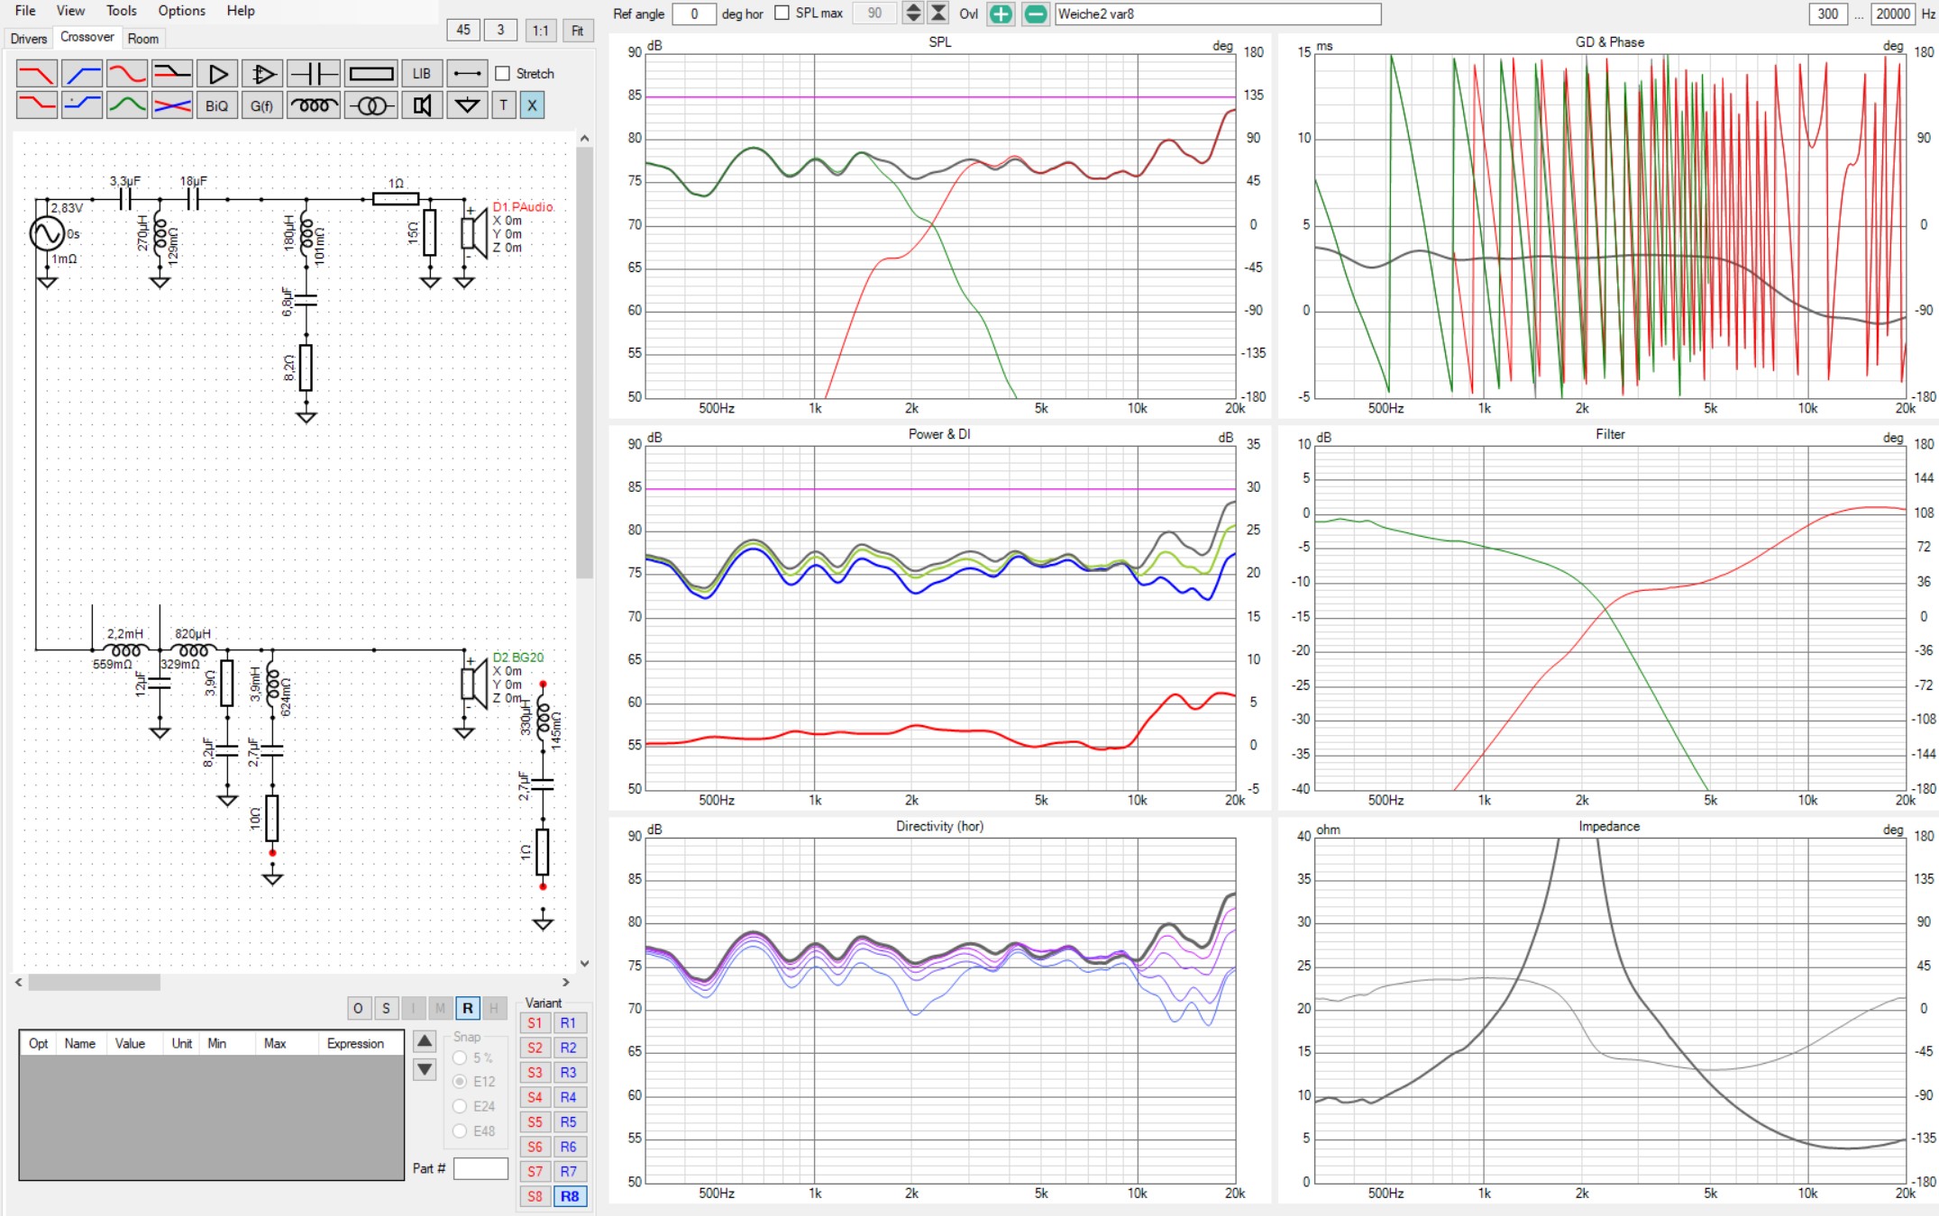1939x1216 pixels.
Task: Click the SPL max up/down stepper
Action: tap(912, 14)
